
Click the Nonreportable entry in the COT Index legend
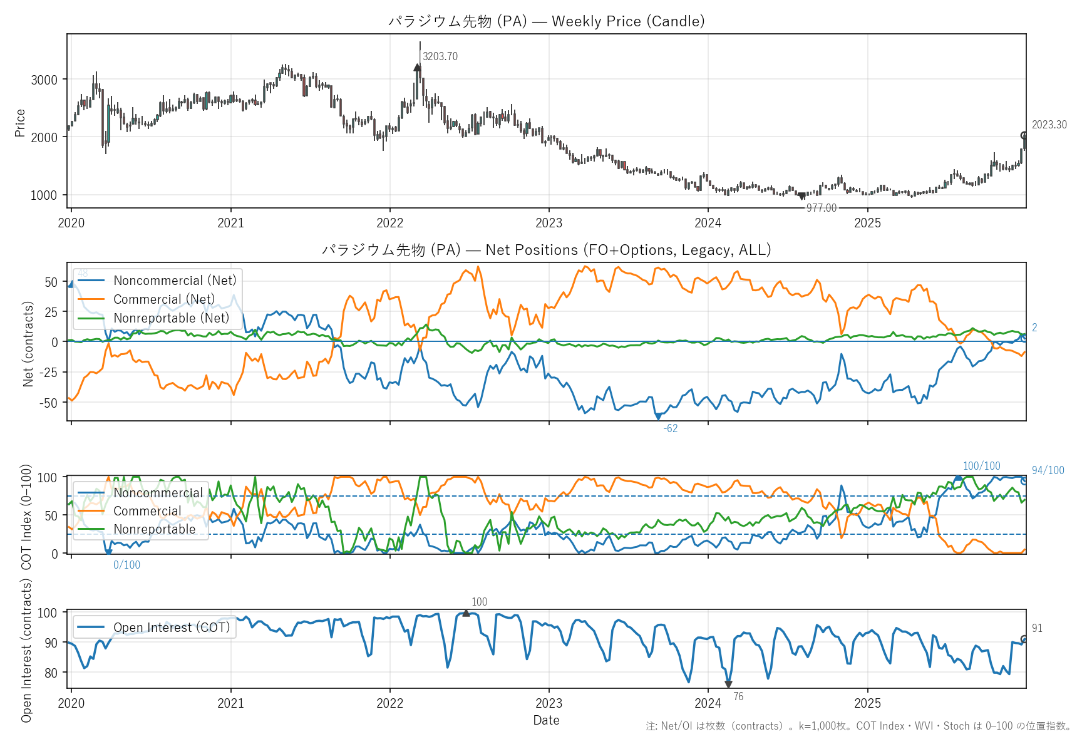(x=154, y=529)
